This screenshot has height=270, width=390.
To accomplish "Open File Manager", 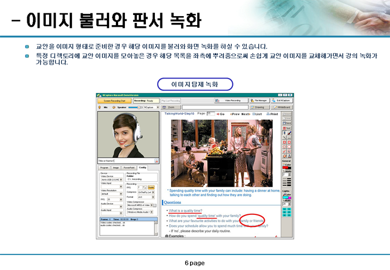I will tap(260, 100).
